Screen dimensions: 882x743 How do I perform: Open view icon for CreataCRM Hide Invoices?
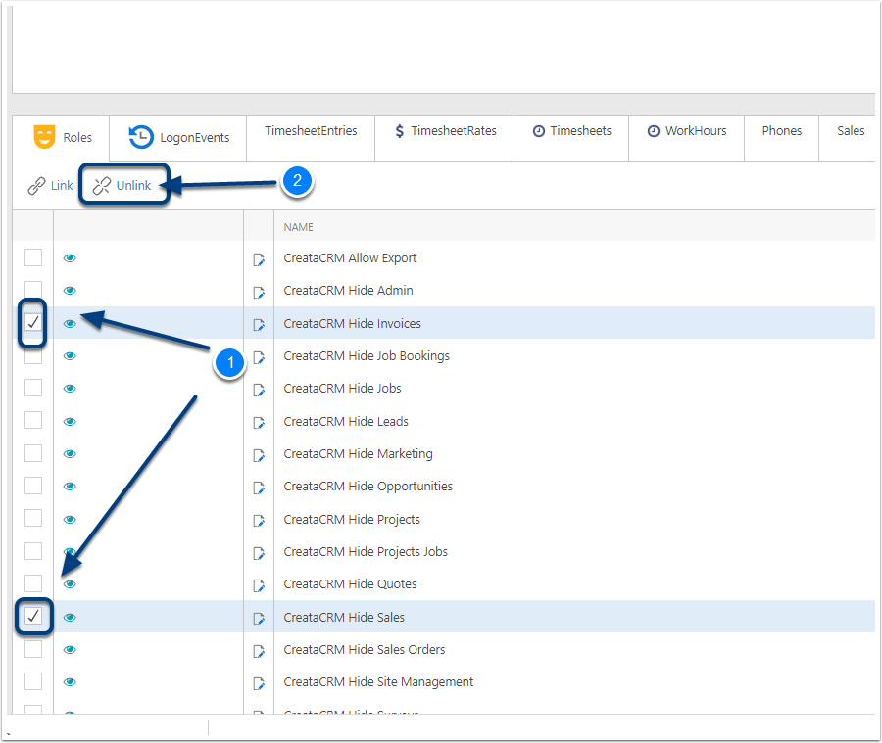70,324
